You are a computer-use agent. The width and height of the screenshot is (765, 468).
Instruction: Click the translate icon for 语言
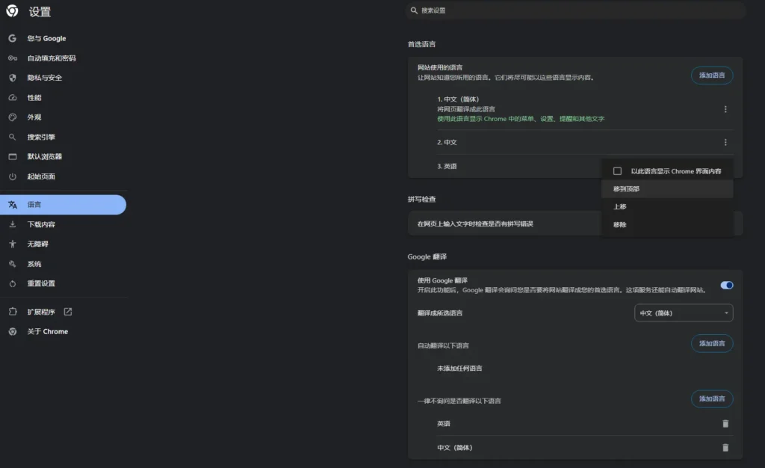[x=12, y=205]
